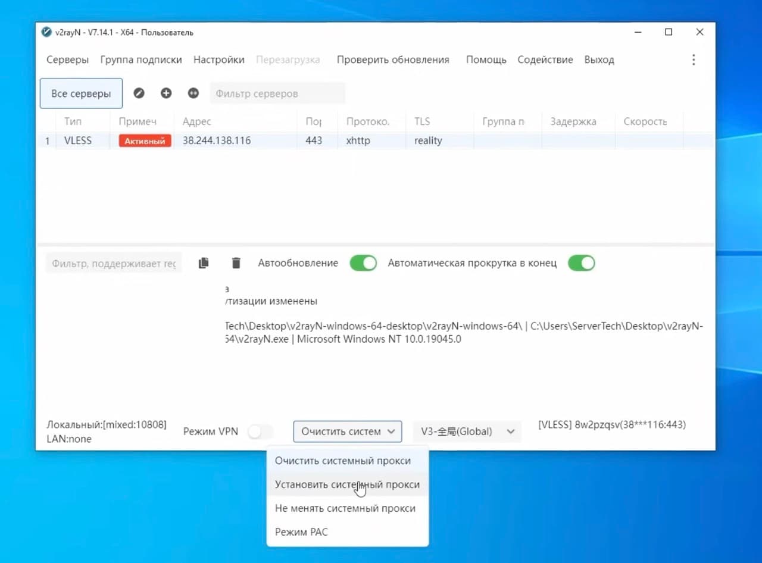This screenshot has height=563, width=762.
Task: Open the Помощь menu
Action: tap(486, 60)
